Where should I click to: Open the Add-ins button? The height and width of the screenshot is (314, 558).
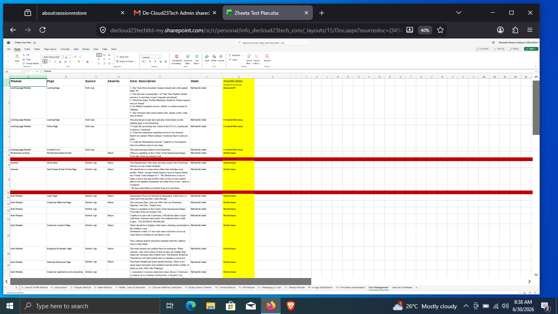tap(267, 60)
